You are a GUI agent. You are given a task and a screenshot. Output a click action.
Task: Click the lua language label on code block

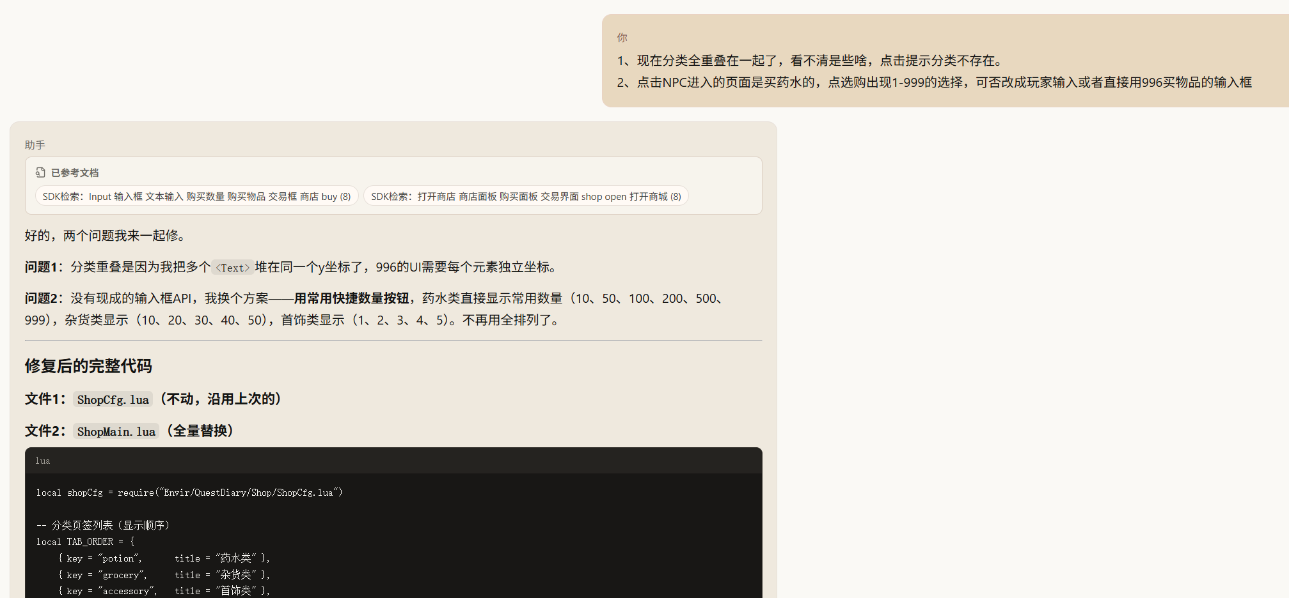43,461
